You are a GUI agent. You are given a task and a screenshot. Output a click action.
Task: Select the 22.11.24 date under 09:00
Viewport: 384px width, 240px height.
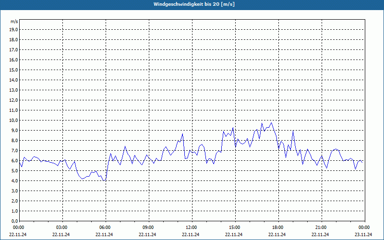pos(147,234)
